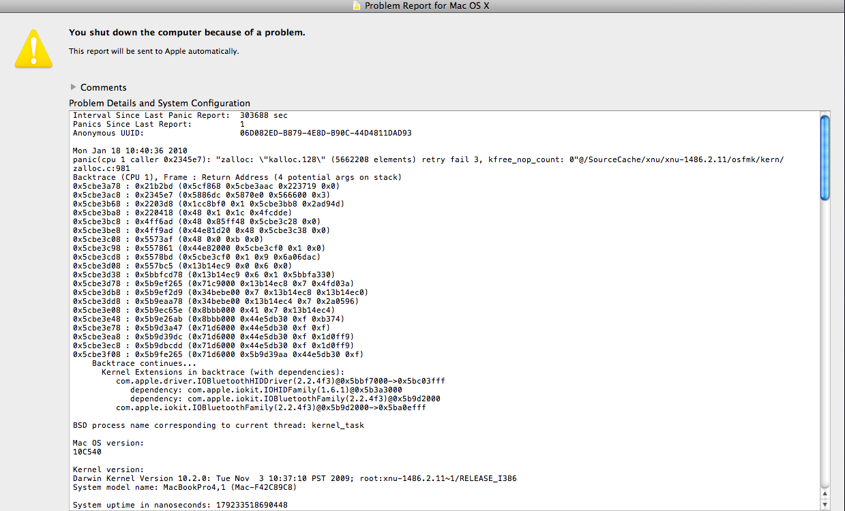Click backtrace row 0x5cbe3f08
The width and height of the screenshot is (845, 511).
click(218, 355)
